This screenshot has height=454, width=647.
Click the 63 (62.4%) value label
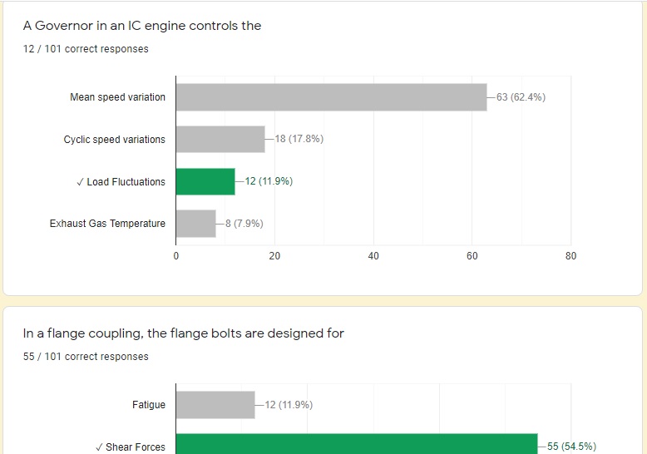(521, 97)
